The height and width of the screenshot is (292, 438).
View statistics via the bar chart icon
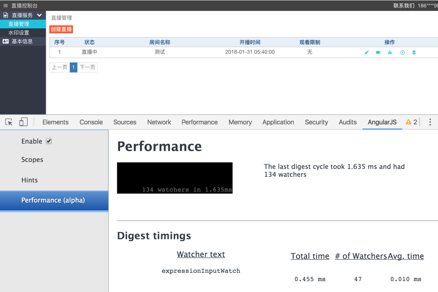[390, 52]
